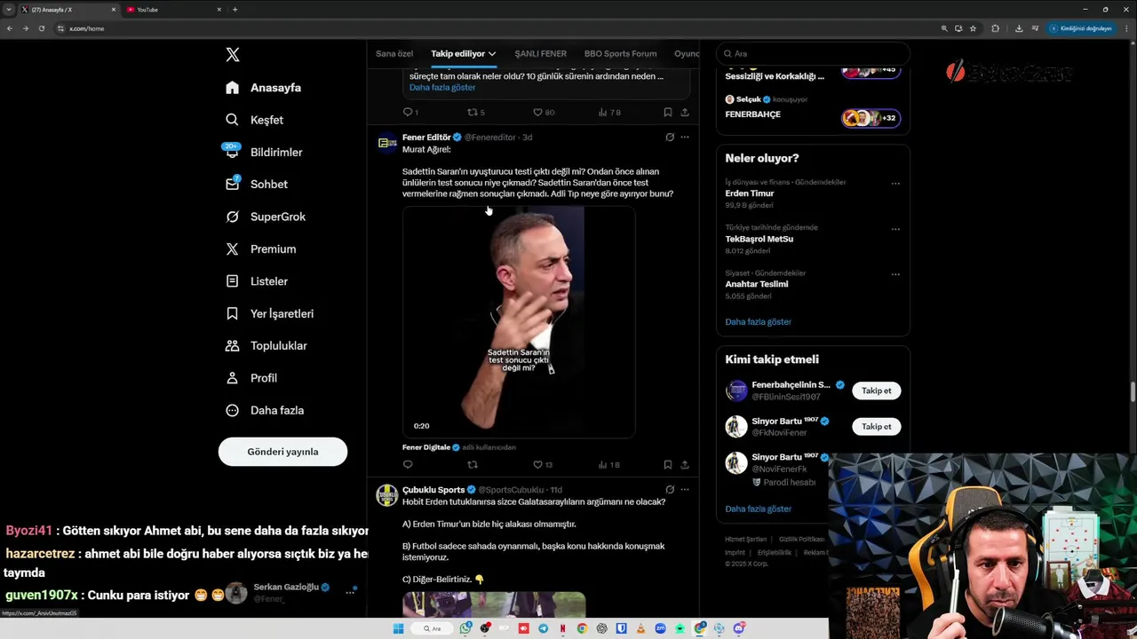Open Çubuklu Sports avatar

pyautogui.click(x=386, y=495)
